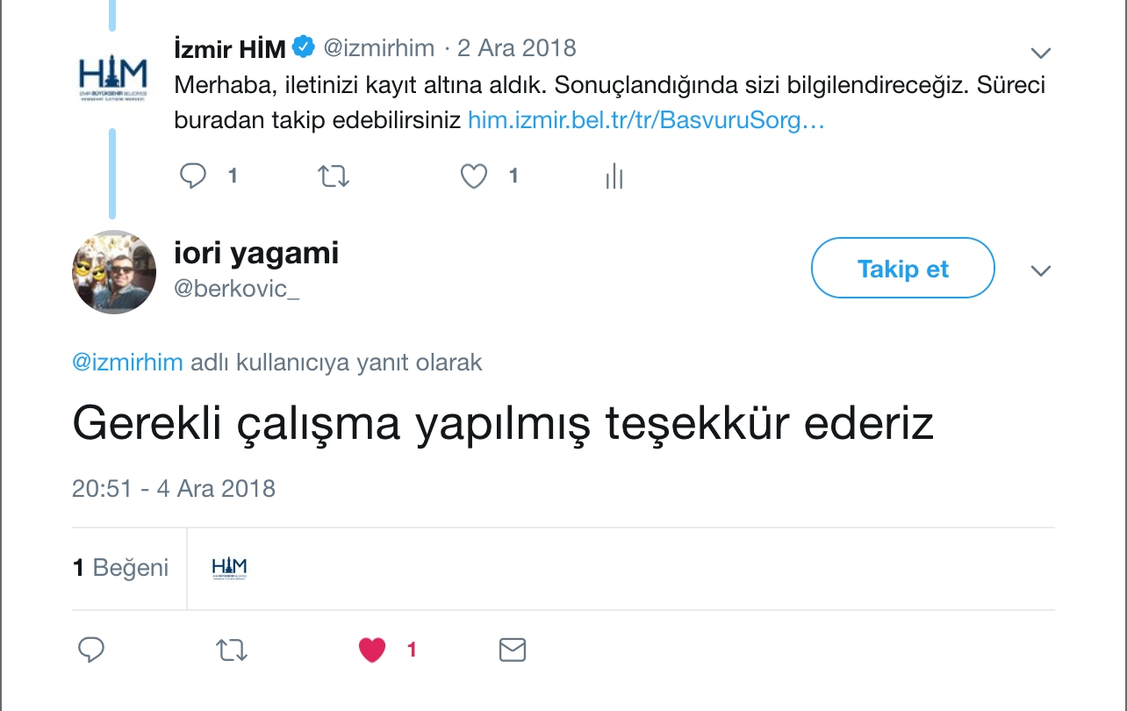Click the İzmir HİM profile logo
The width and height of the screenshot is (1127, 711).
tap(113, 77)
